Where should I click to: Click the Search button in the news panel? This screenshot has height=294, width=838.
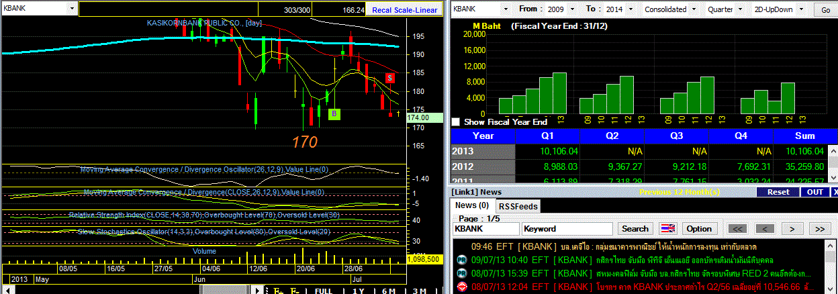(635, 229)
